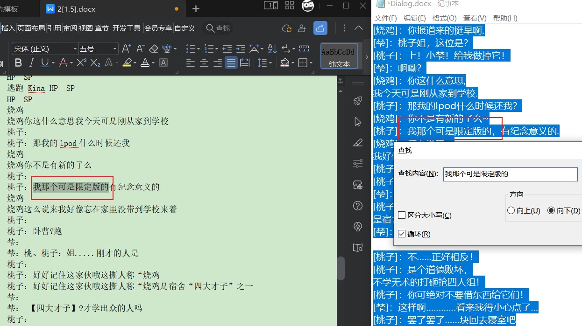Open the 页面布局 ribbon tab

[31, 28]
